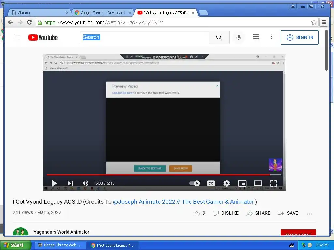Screen dimensions: 334x250
Task: Seek on the red video progress bar
Action: click(x=164, y=175)
